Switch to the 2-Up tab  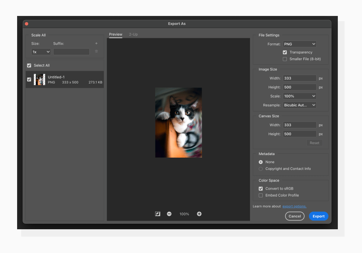click(x=133, y=34)
